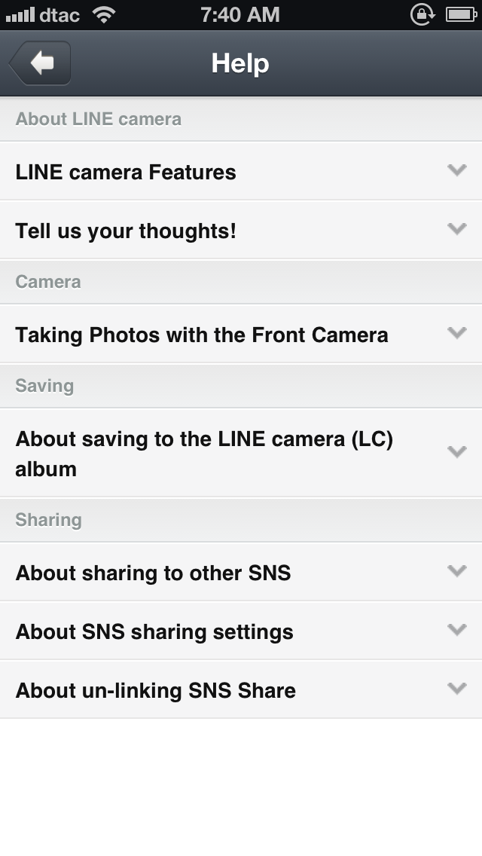Expand About un-linking SNS Share chevron
This screenshot has width=482, height=856.
pyautogui.click(x=456, y=688)
